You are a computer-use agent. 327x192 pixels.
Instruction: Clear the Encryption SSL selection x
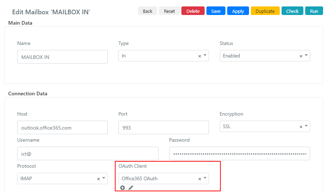coord(301,127)
